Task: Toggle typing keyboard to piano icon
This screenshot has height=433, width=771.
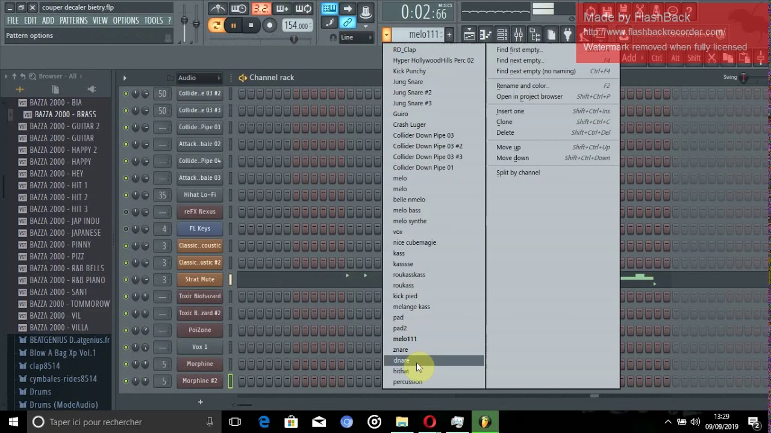Action: (329, 8)
